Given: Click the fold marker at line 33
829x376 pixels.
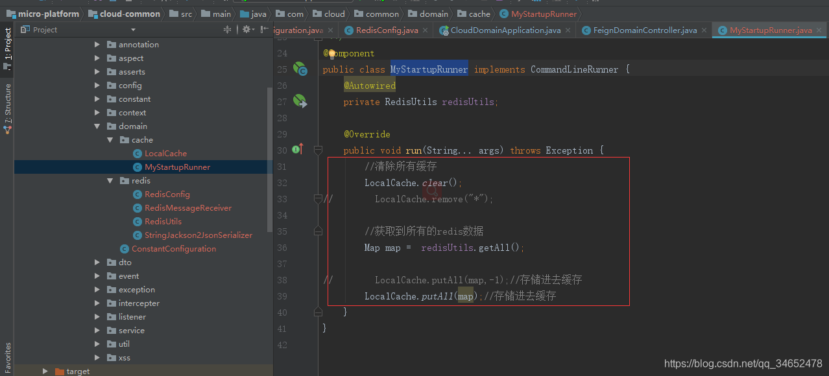Looking at the screenshot, I should (318, 198).
